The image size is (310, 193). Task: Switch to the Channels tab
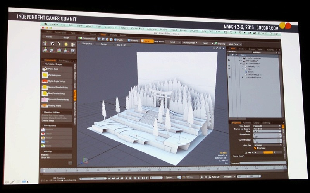[247, 122]
